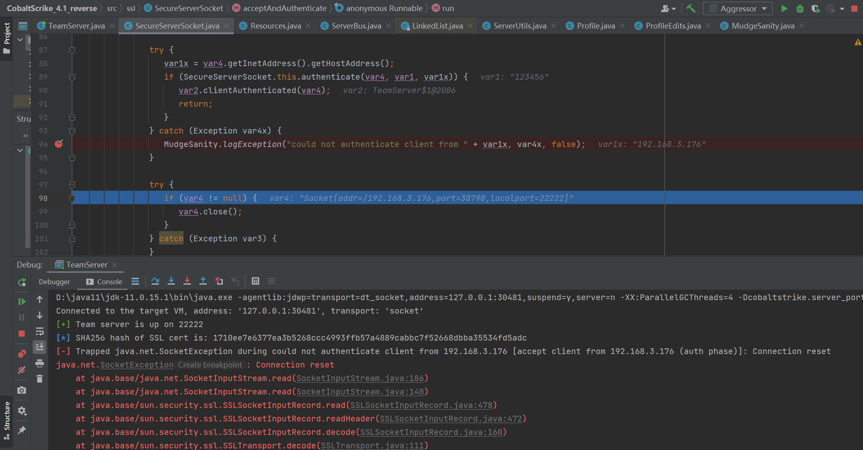Image resolution: width=863 pixels, height=450 pixels.
Task: Console down arrow next stack frame
Action: click(x=40, y=315)
